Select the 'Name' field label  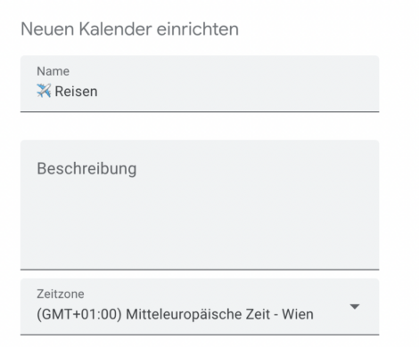53,71
